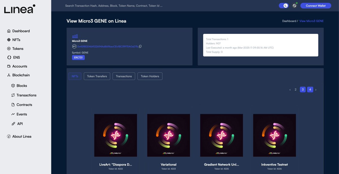Click the Transactions arrows icon
Viewport: 339px width, 174px height.
(x=13, y=95)
